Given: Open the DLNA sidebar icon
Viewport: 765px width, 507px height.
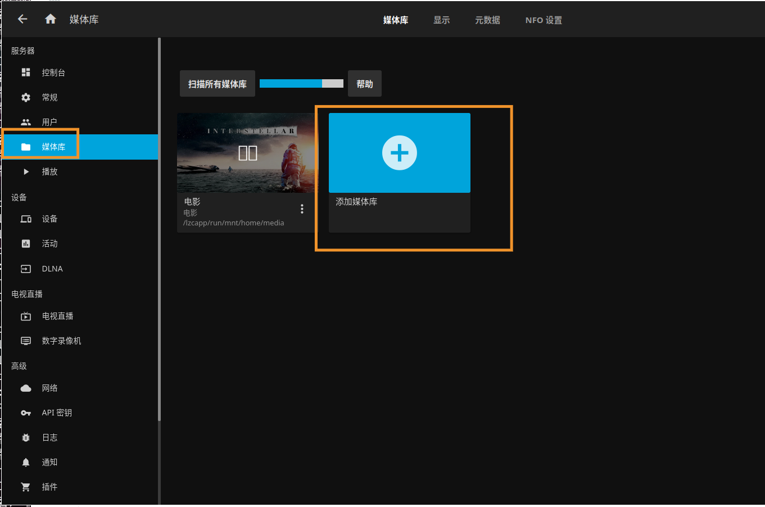Looking at the screenshot, I should point(26,269).
